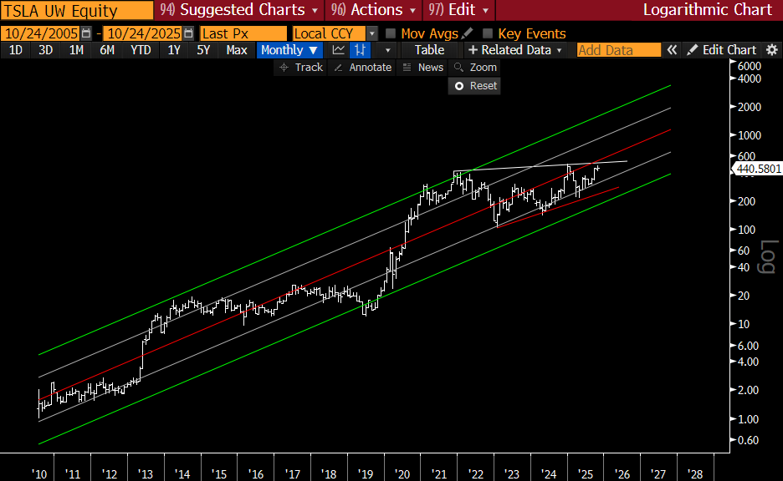Open the Local CCY dropdown arrow
Viewport: 783px width, 481px height.
[x=371, y=33]
